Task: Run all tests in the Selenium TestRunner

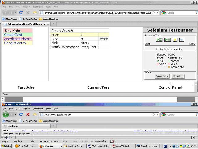Action: [159, 40]
